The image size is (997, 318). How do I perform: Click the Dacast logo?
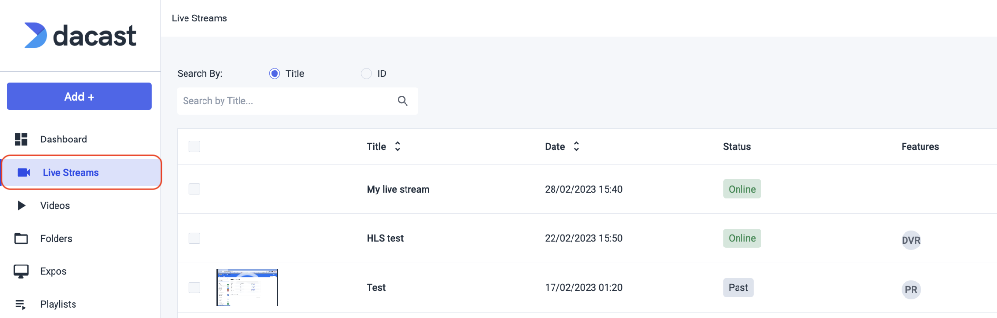[80, 35]
